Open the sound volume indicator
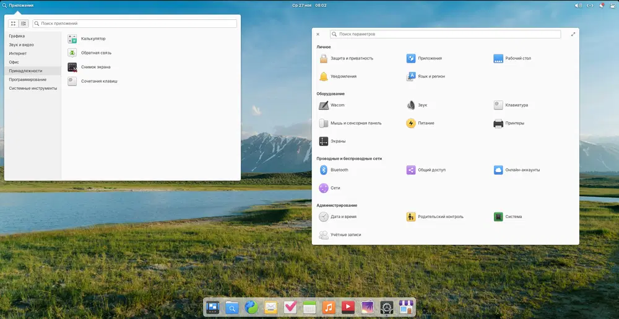Screen dimensions: 619x319 578,5
